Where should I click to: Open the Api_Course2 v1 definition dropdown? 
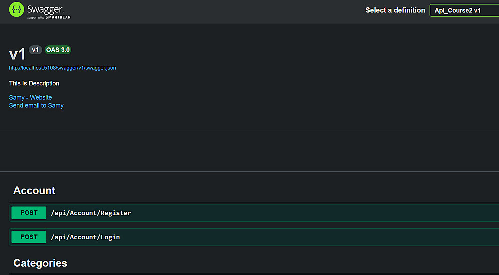pyautogui.click(x=464, y=10)
